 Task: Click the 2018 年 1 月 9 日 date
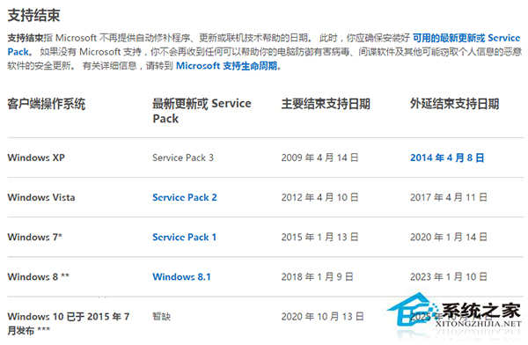317,277
